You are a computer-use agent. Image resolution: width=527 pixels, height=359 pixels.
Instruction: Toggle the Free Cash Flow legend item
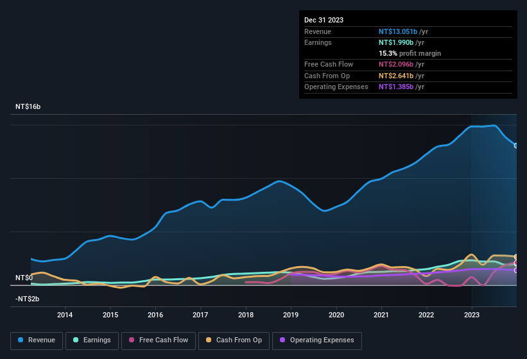tap(160, 340)
